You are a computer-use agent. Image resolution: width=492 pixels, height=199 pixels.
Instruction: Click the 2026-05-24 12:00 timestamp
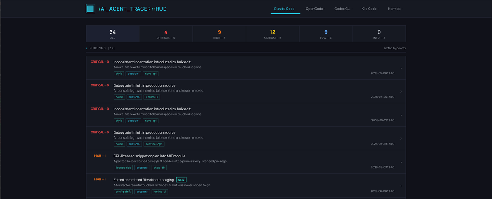(382, 97)
